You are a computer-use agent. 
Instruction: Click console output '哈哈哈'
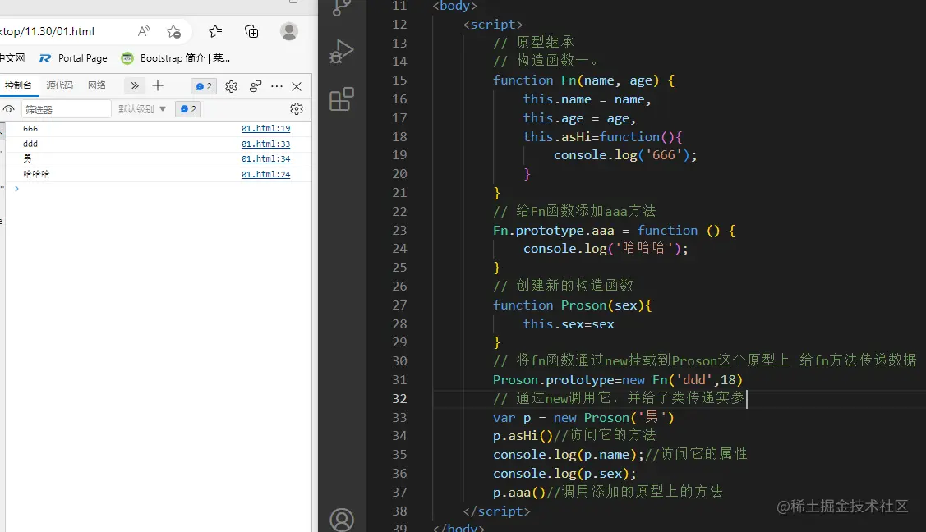pos(36,175)
